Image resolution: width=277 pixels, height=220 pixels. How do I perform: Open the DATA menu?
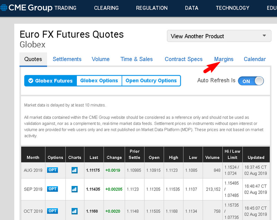[x=192, y=8]
